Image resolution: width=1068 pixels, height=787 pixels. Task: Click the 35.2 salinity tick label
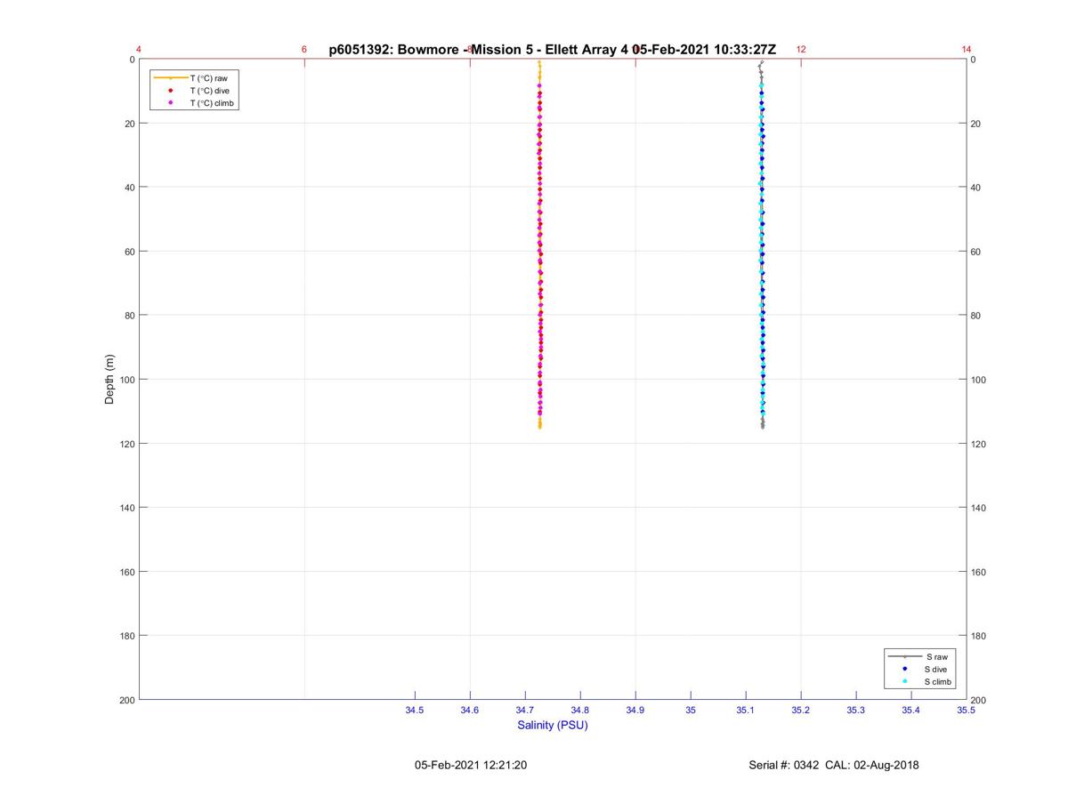coord(801,711)
